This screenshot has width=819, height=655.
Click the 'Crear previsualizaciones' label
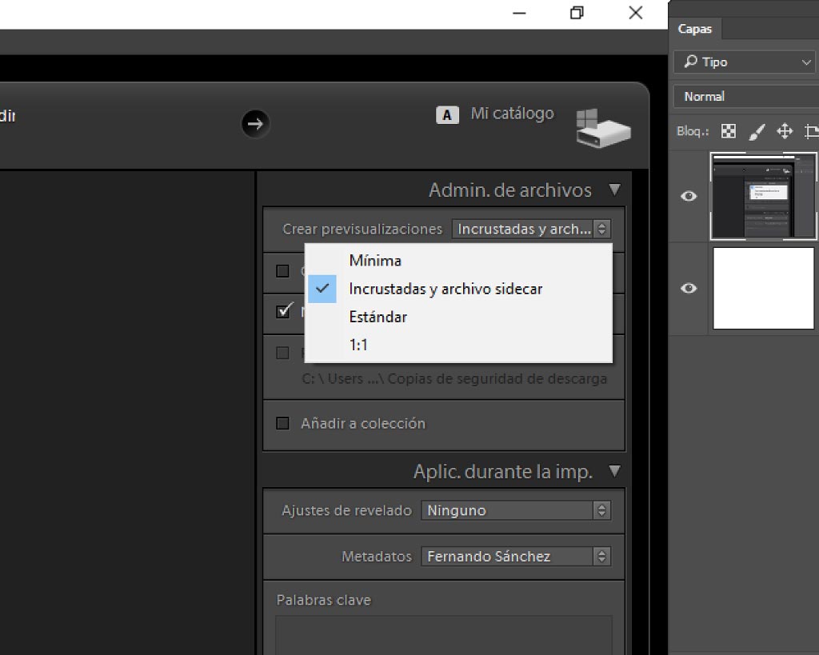click(x=362, y=229)
